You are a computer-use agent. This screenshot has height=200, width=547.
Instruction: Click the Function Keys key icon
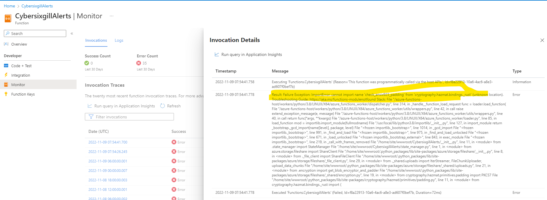click(x=6, y=94)
